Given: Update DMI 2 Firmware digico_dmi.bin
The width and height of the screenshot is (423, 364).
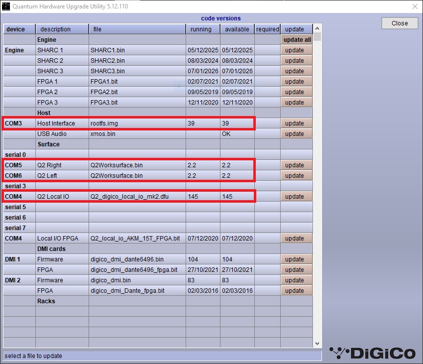Looking at the screenshot, I should coord(297,280).
